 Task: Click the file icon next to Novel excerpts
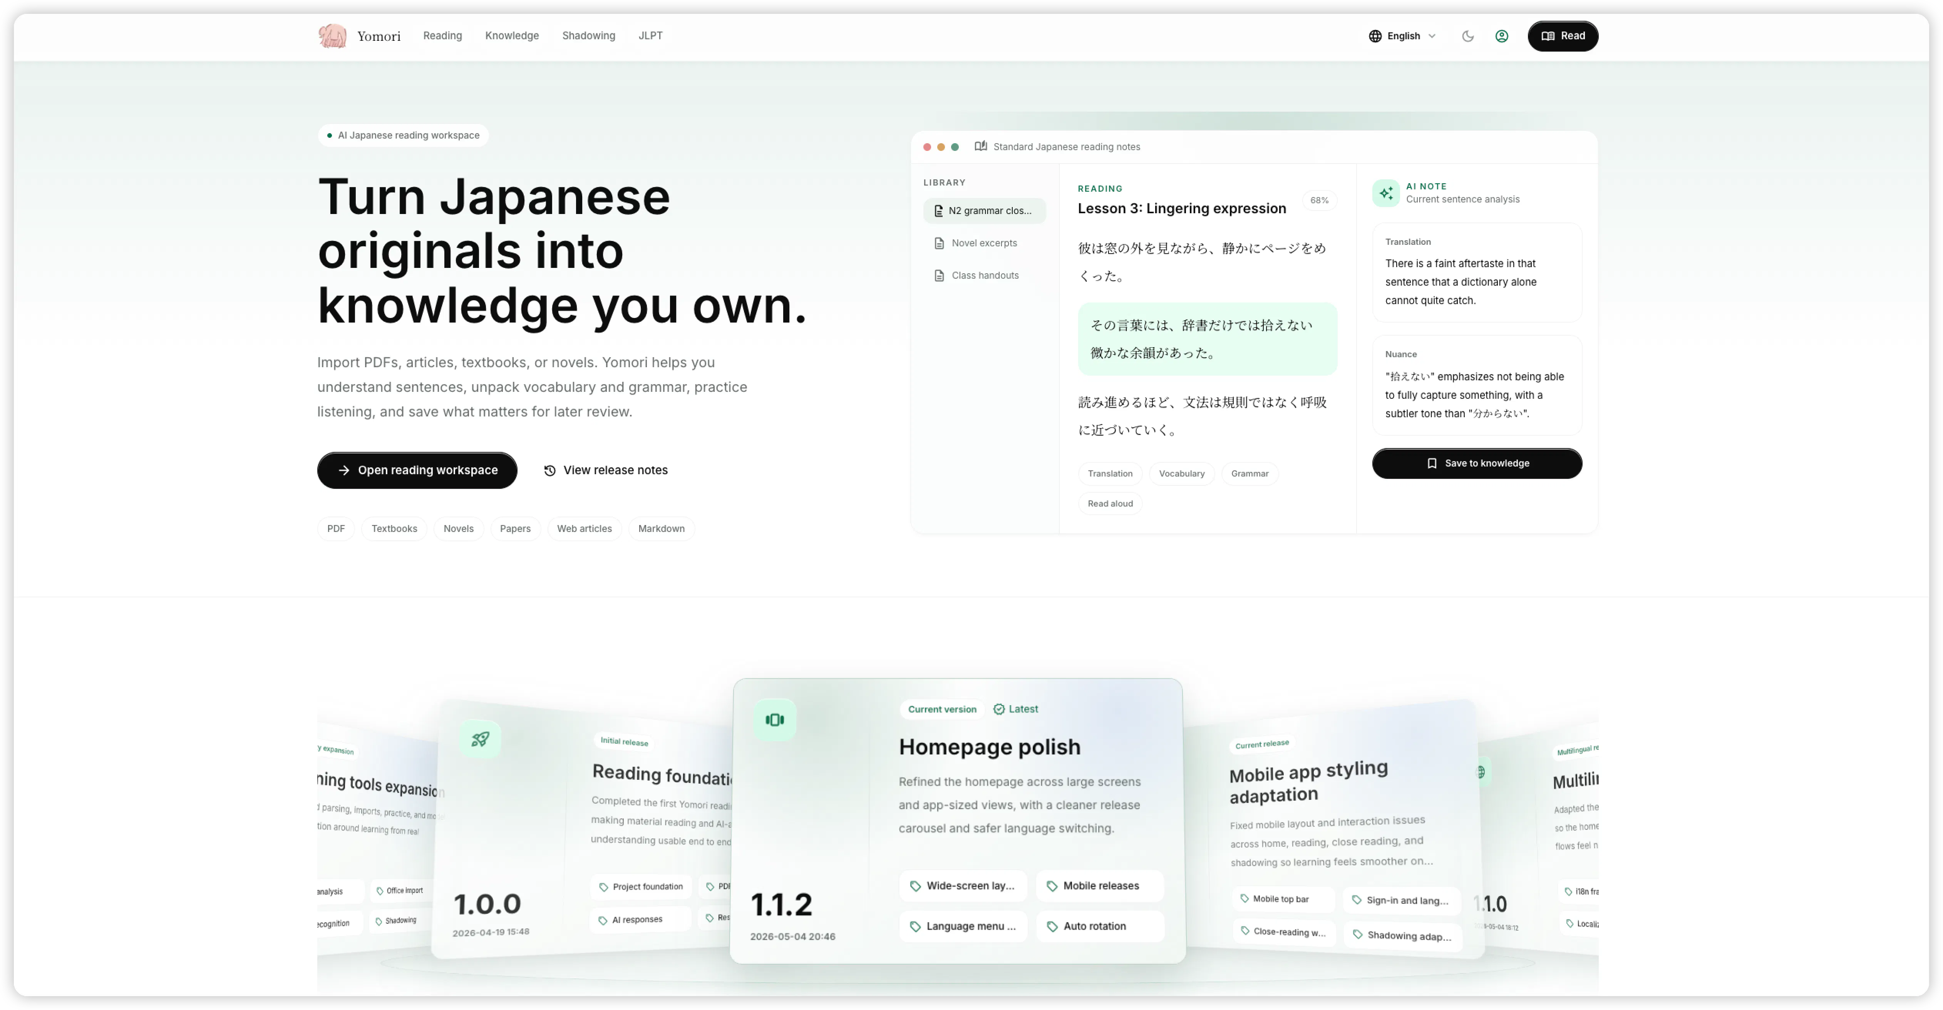coord(939,243)
